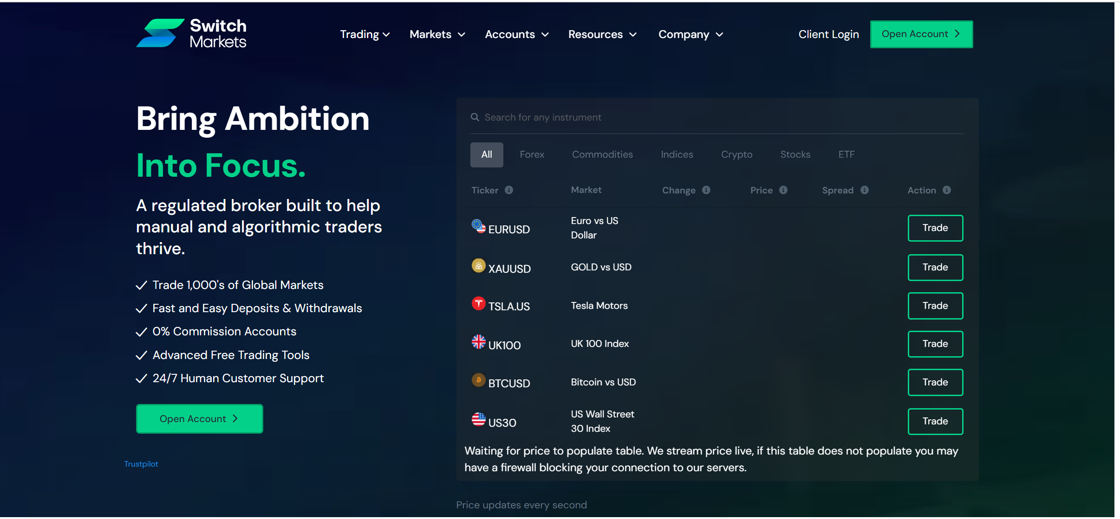Click Trade for UK100
This screenshot has width=1120, height=519.
935,344
